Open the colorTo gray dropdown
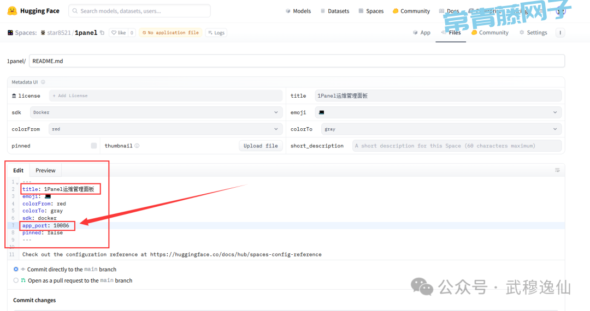The height and width of the screenshot is (311, 590). tap(441, 129)
